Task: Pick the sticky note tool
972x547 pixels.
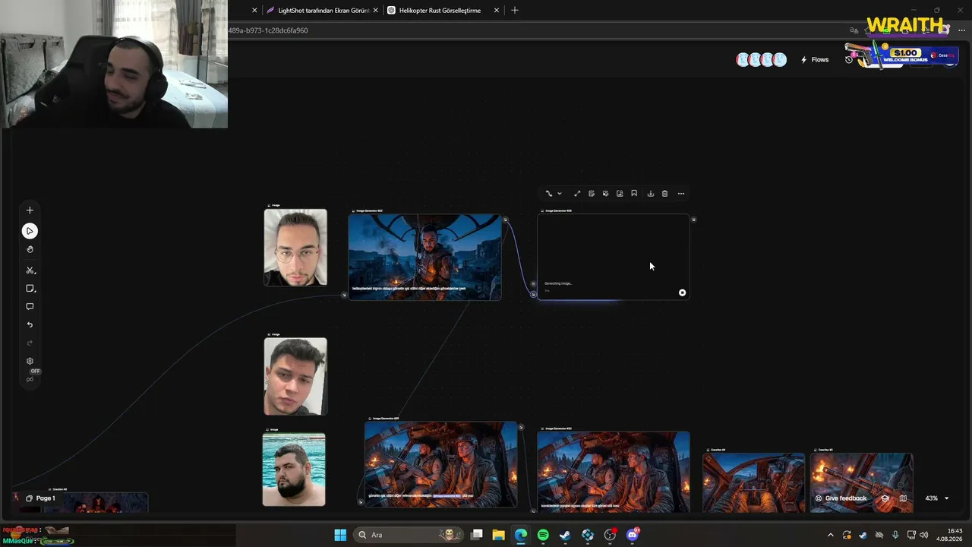Action: click(30, 289)
